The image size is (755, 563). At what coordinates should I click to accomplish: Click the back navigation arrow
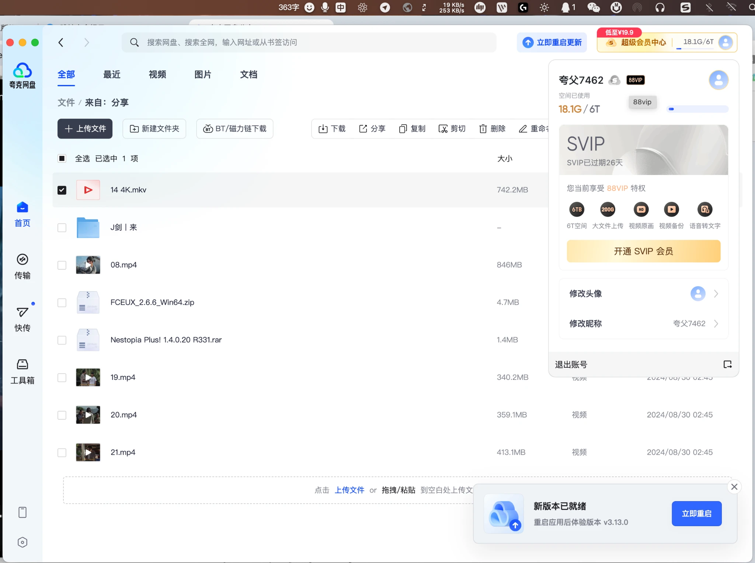pos(61,42)
